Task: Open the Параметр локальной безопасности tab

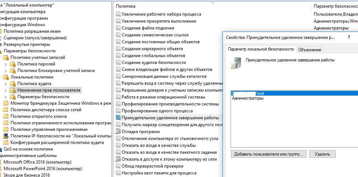Action: pyautogui.click(x=261, y=49)
